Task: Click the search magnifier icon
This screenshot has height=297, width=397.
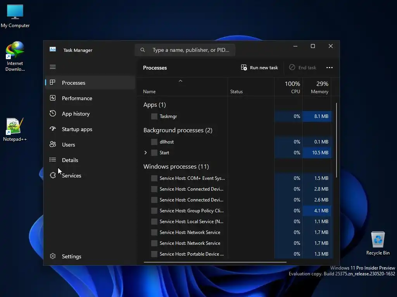Action: click(143, 50)
